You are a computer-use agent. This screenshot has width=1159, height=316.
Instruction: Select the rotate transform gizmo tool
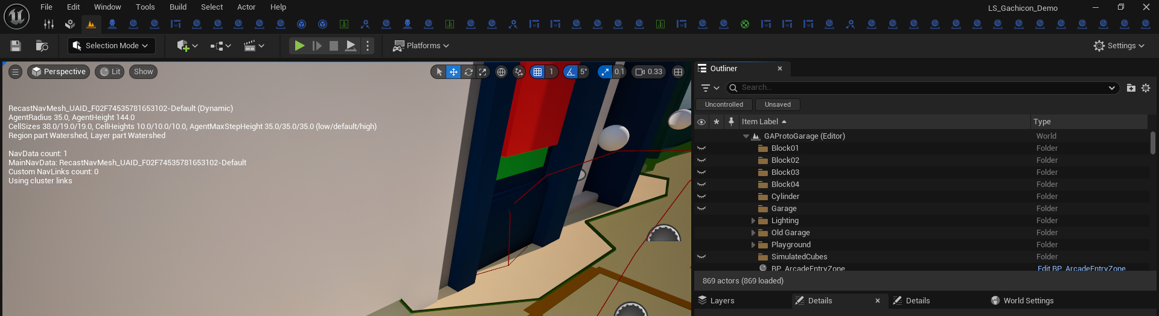point(468,72)
